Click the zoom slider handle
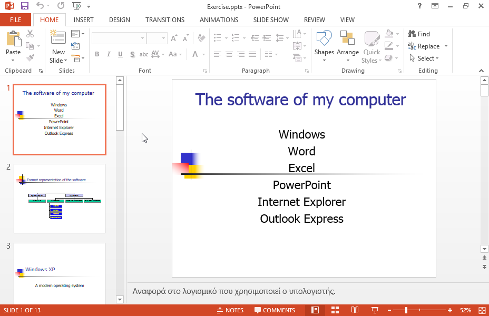 pos(406,310)
